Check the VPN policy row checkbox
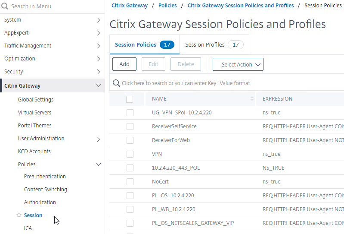 (x=130, y=154)
